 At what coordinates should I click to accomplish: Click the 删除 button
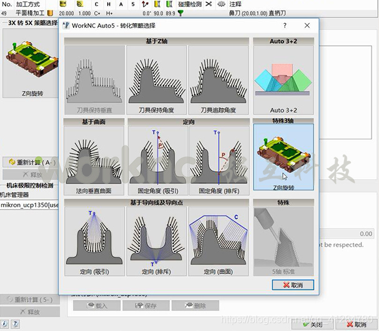coord(195,305)
